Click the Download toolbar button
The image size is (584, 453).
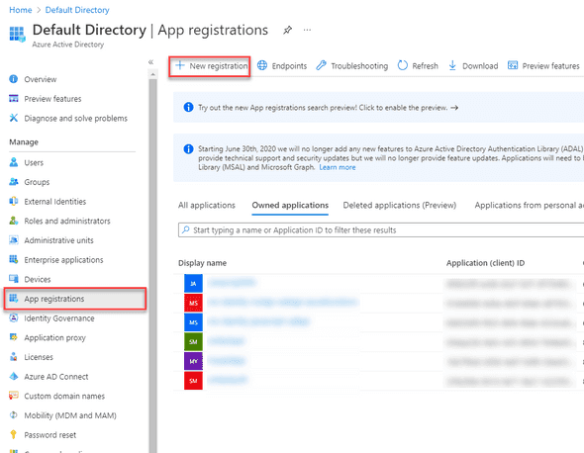(x=473, y=66)
